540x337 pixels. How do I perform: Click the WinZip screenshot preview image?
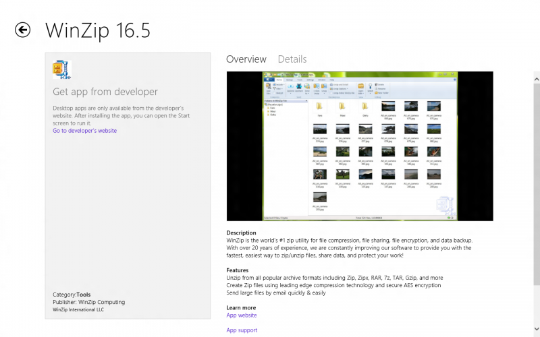[x=360, y=146]
